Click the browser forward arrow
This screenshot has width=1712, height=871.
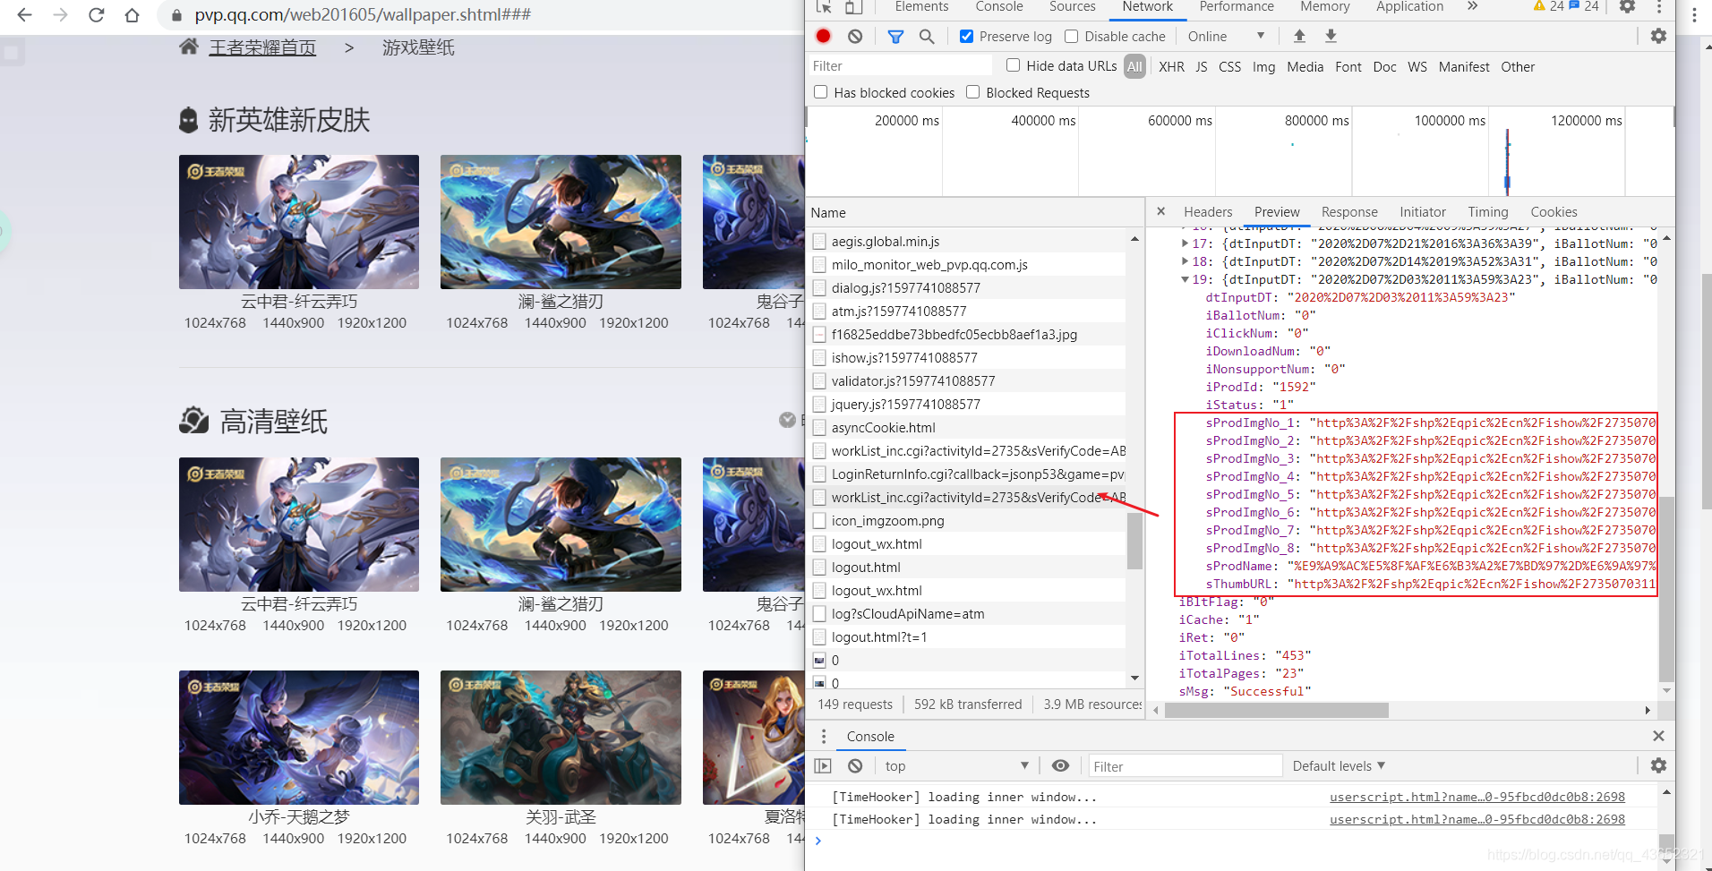pyautogui.click(x=60, y=15)
